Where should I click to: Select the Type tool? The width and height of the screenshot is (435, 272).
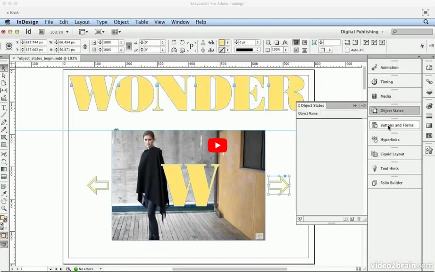point(4,108)
